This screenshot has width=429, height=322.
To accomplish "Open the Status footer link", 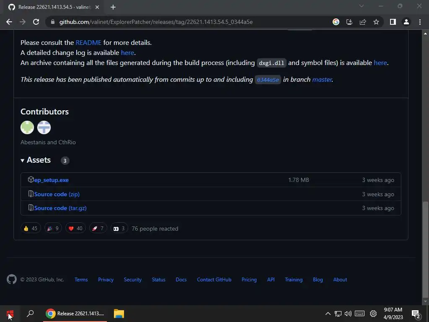I will point(159,280).
